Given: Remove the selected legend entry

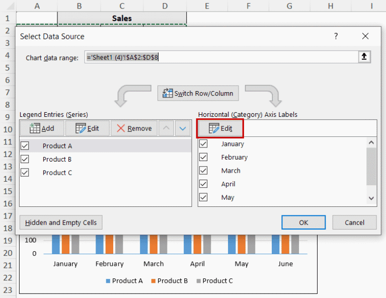Looking at the screenshot, I should [134, 128].
